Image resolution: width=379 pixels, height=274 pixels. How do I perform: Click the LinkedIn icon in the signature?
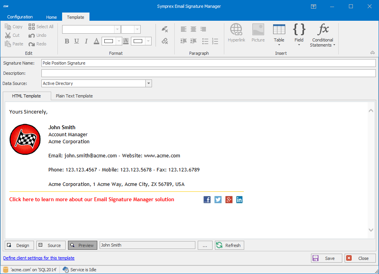pyautogui.click(x=240, y=200)
